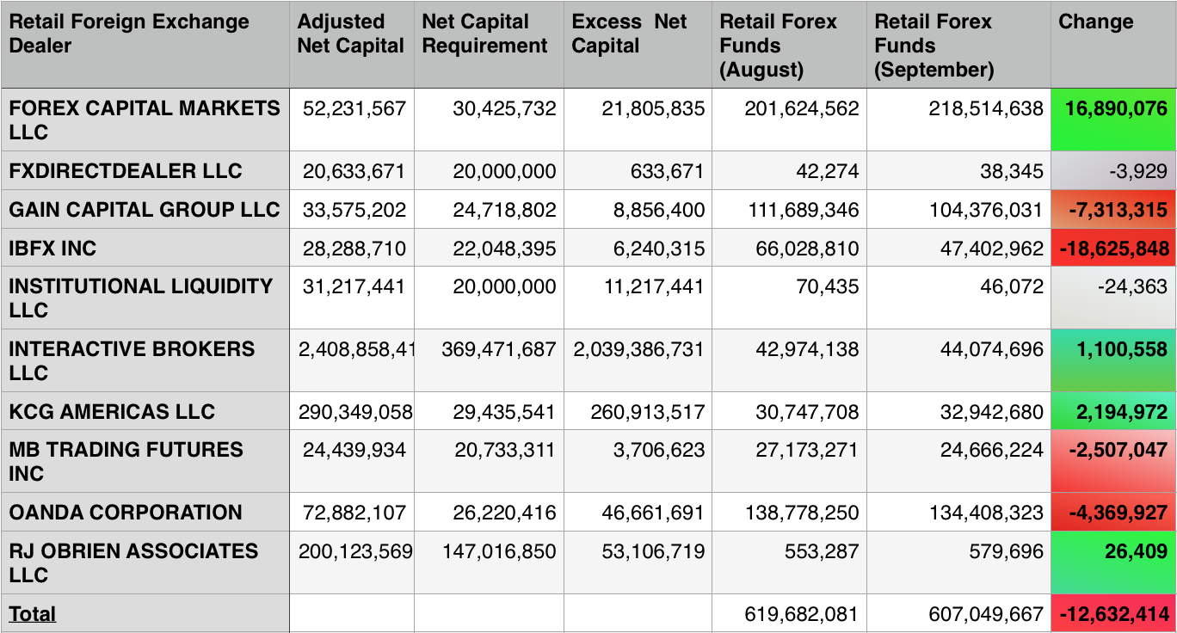The width and height of the screenshot is (1177, 633).
Task: Select the green 2,194,972 change cell
Action: click(x=1121, y=412)
